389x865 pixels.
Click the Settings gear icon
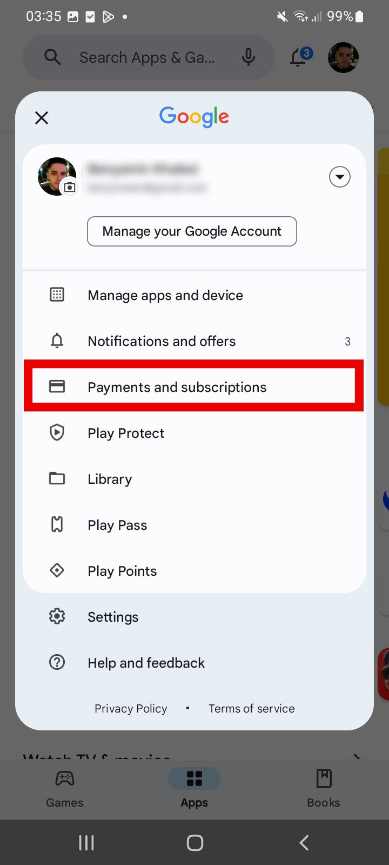(57, 616)
